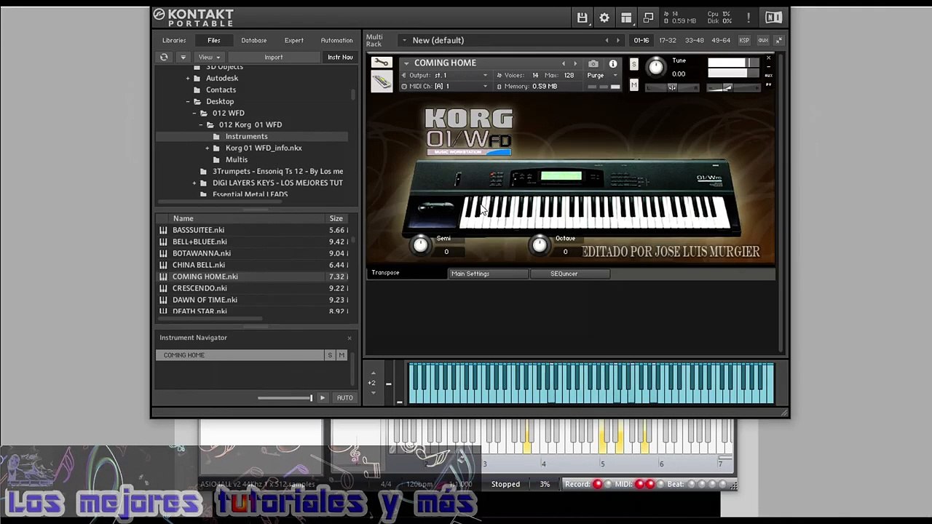The height and width of the screenshot is (524, 932).
Task: Open the SEQuencer tab
Action: pyautogui.click(x=570, y=274)
